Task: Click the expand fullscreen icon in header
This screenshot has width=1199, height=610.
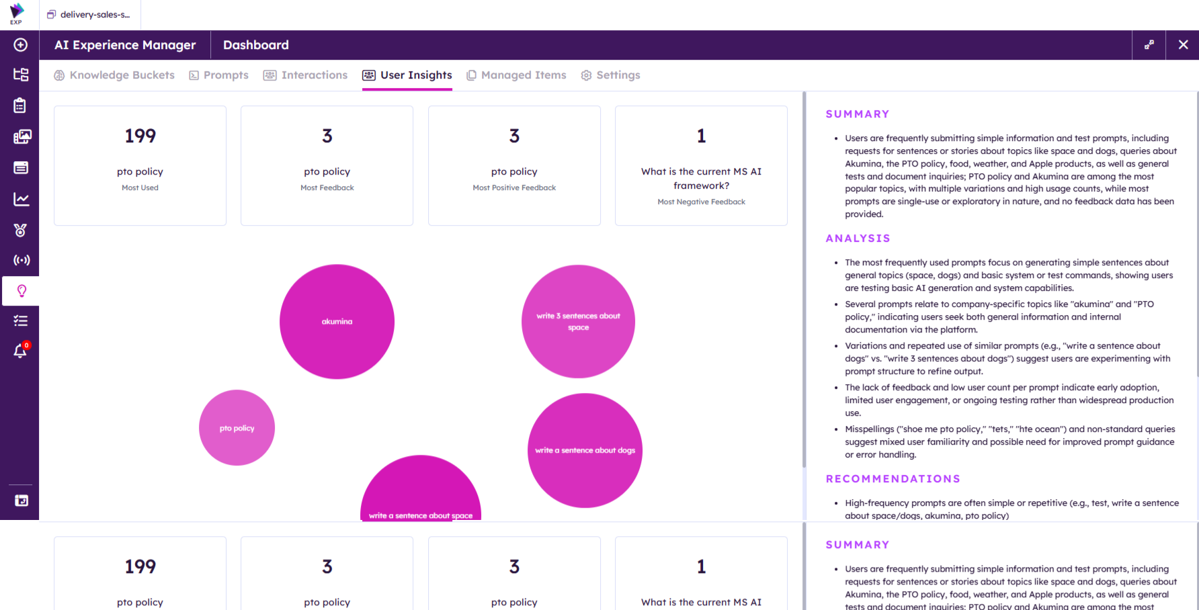Action: pos(1149,45)
